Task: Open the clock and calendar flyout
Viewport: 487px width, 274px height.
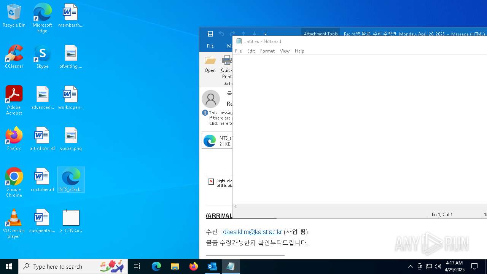Action: (454, 266)
